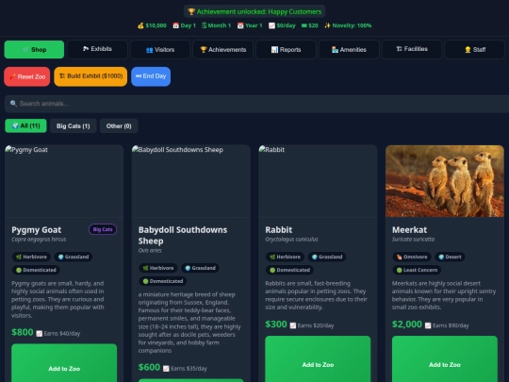The width and height of the screenshot is (509, 382).
Task: Click the ticket icon beside $20
Action: 304,25
